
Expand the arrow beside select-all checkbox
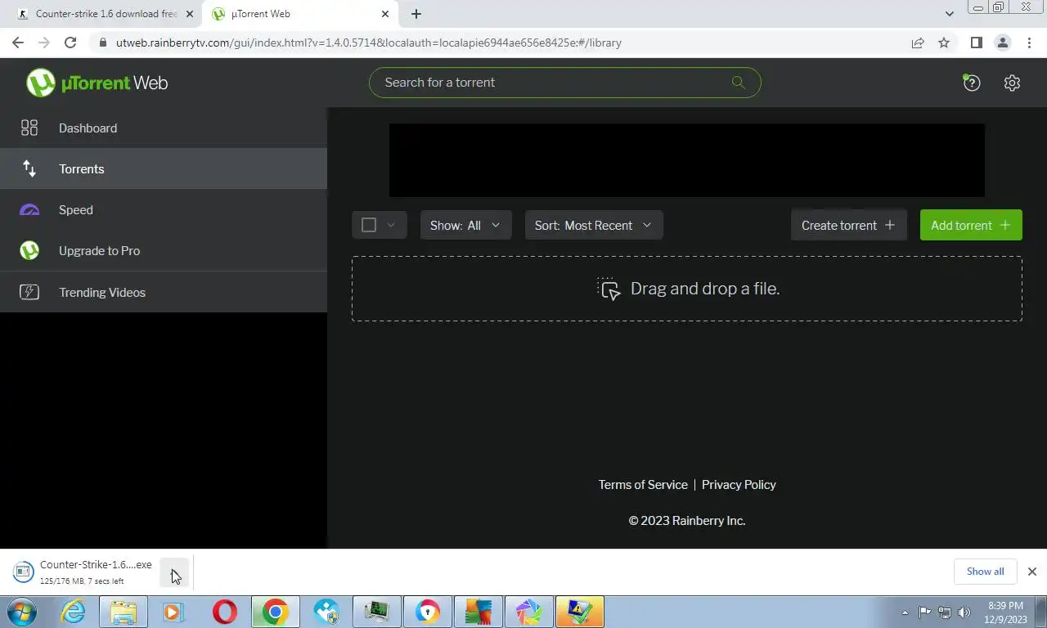click(x=391, y=225)
